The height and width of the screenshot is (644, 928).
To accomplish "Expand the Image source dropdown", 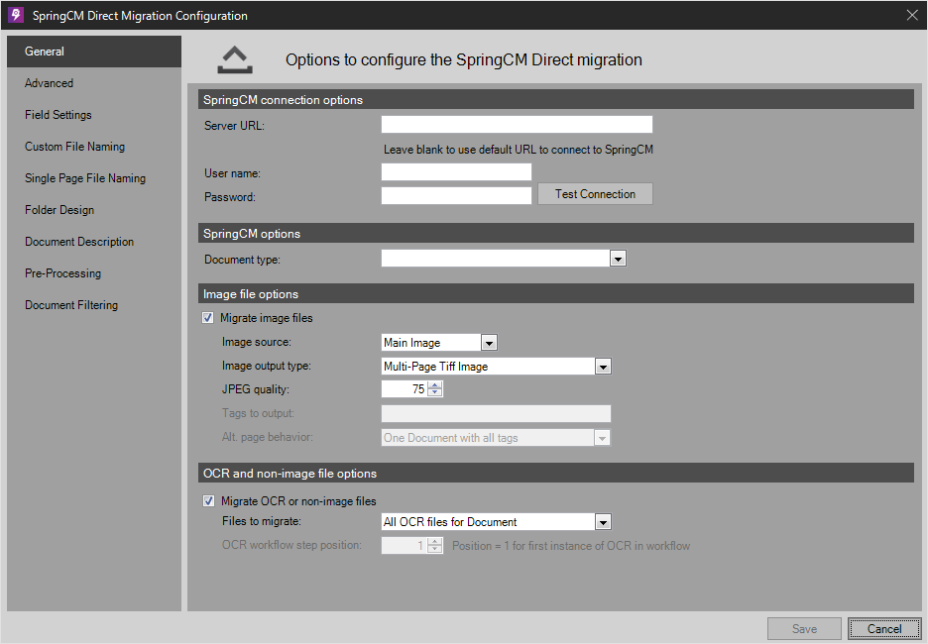I will [489, 343].
